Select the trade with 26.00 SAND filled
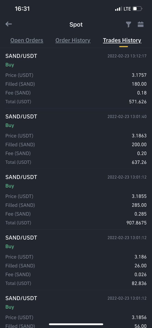The width and height of the screenshot is (152, 328). [x=76, y=260]
